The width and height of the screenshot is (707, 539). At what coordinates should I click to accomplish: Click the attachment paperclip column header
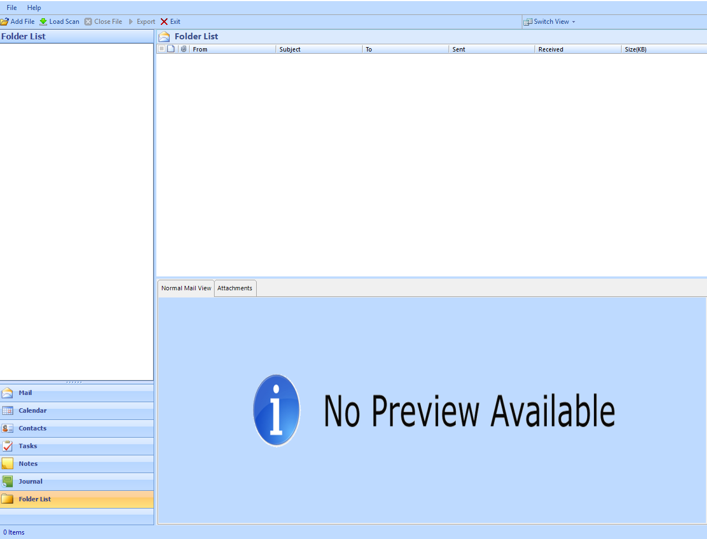coord(184,49)
